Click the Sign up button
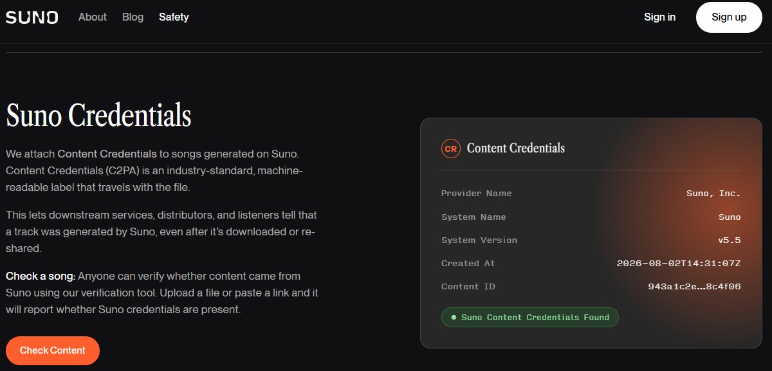 click(x=729, y=17)
